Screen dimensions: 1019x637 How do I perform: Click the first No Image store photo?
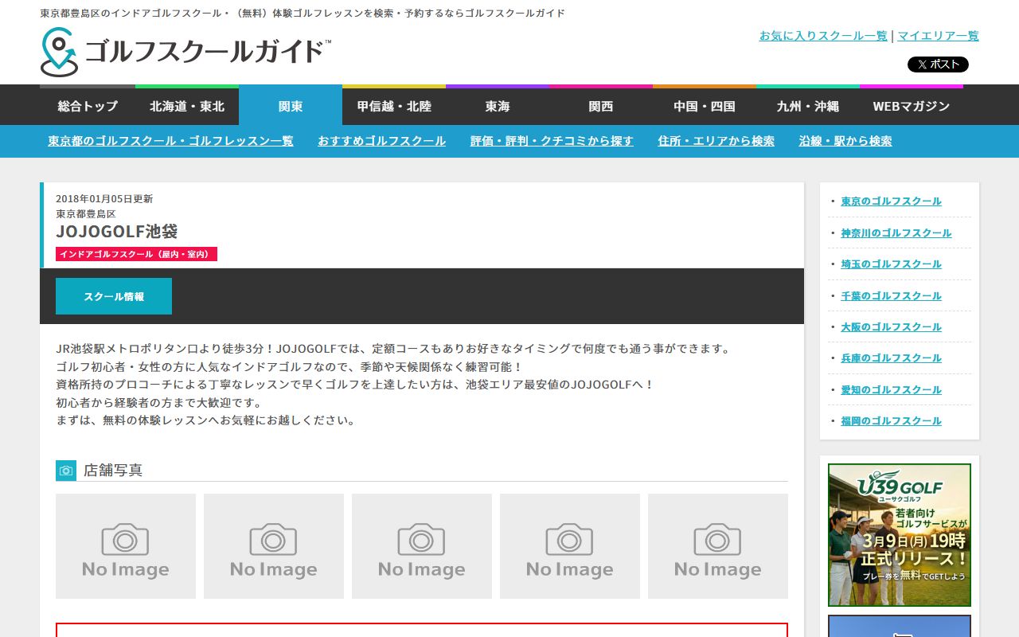pos(126,546)
